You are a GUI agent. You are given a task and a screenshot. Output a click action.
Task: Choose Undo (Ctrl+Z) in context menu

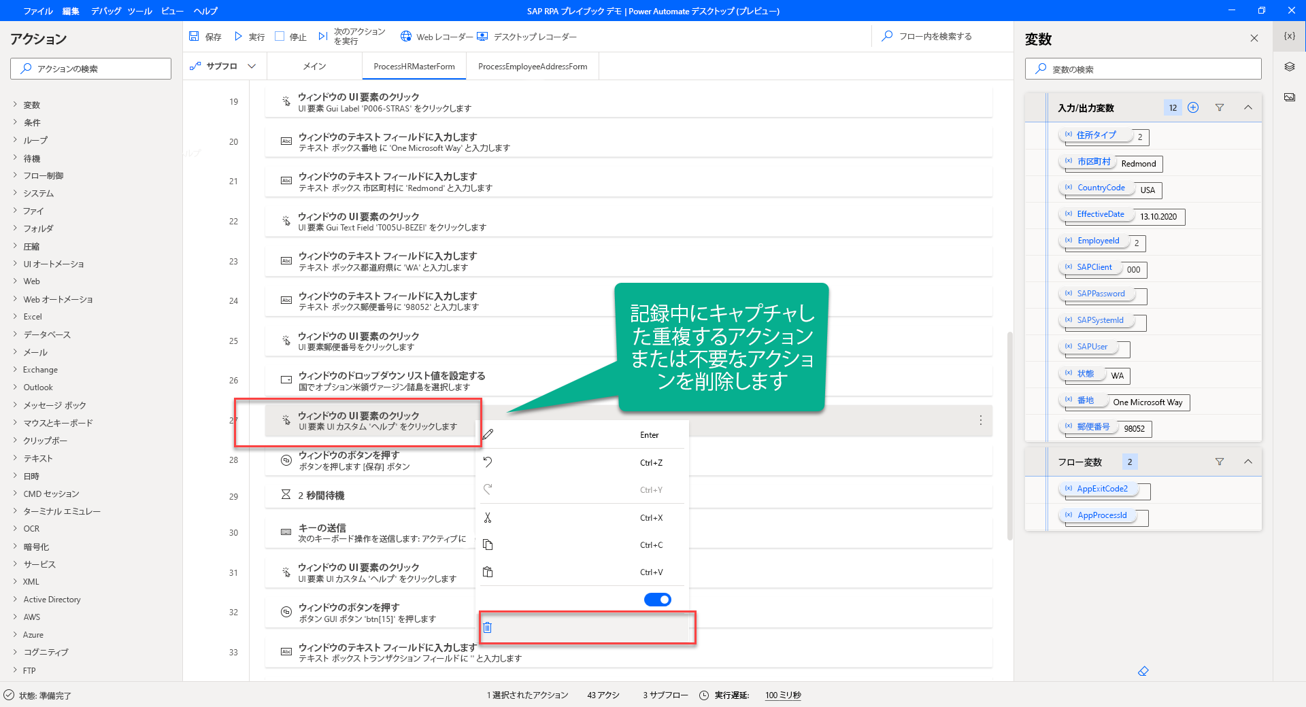(488, 462)
